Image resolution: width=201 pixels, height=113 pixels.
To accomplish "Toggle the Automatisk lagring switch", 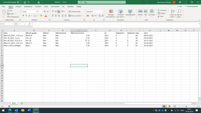I will coord(19,2).
